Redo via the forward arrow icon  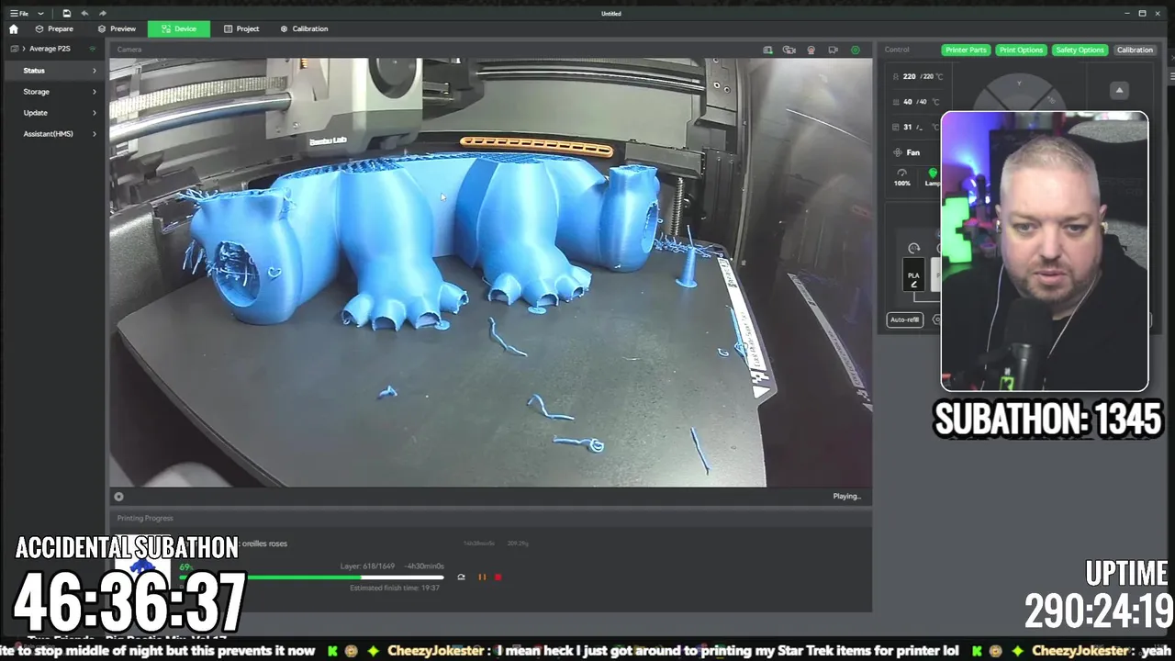102,13
